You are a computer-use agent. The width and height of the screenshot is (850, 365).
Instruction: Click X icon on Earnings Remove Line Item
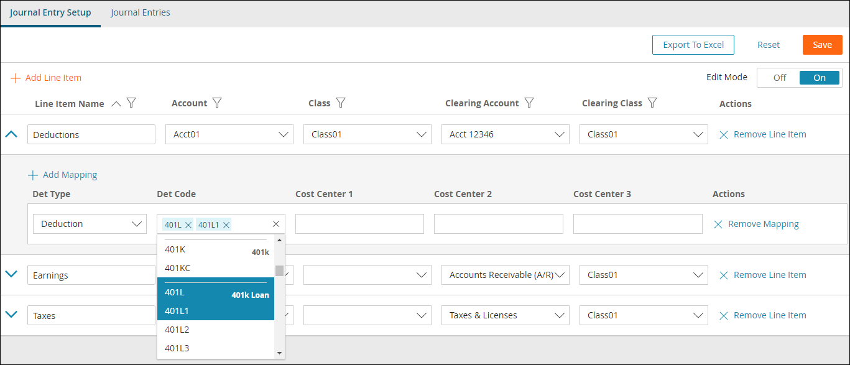point(724,275)
